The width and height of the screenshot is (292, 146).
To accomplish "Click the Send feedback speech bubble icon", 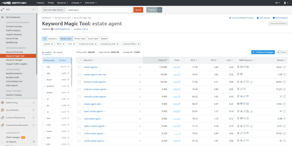I will (x=274, y=18).
